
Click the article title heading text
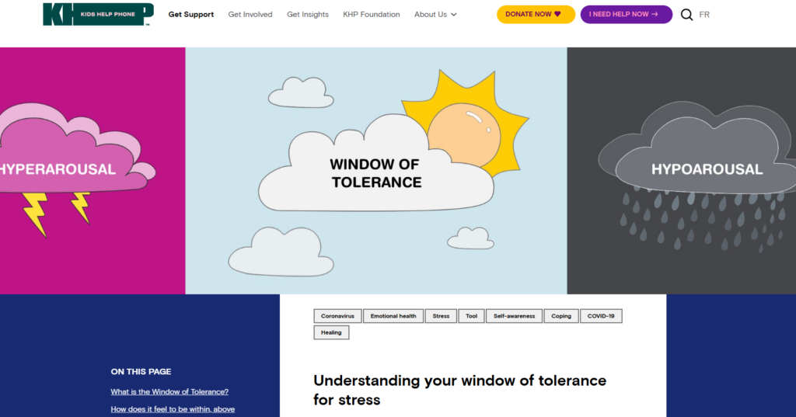point(459,390)
